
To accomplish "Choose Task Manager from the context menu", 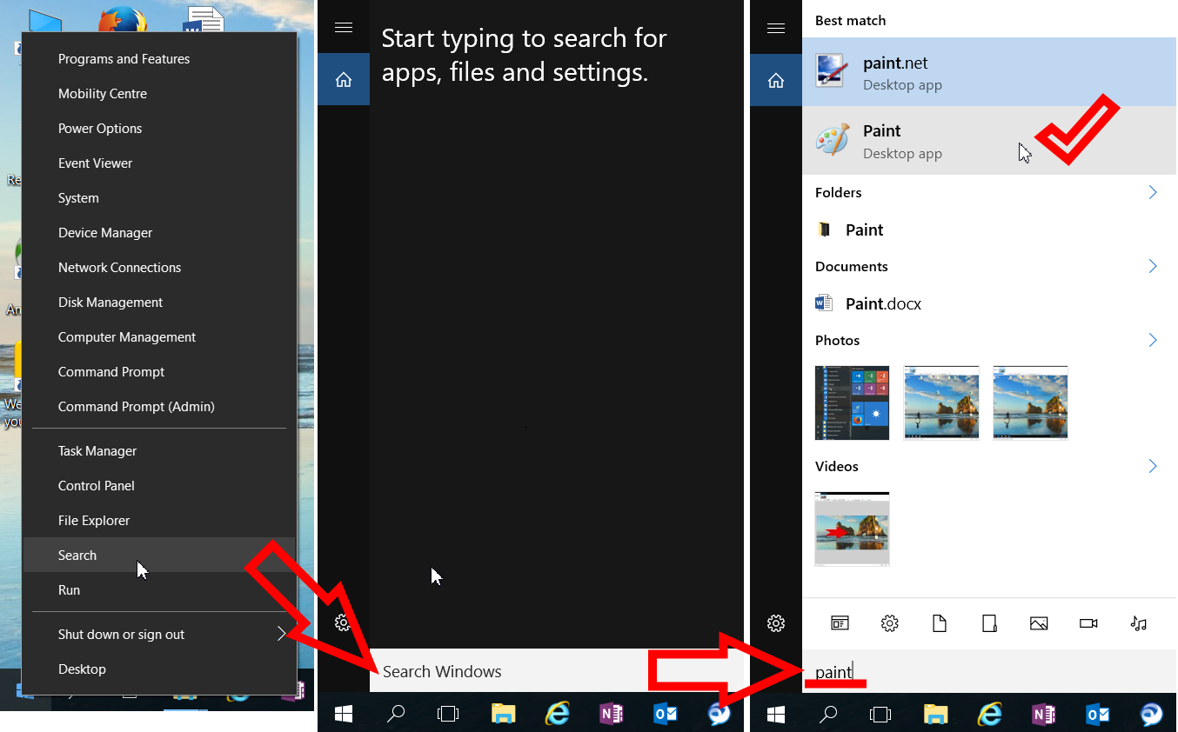I will tap(97, 451).
